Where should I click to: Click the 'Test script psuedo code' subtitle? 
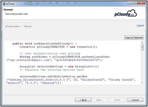coord(16,14)
